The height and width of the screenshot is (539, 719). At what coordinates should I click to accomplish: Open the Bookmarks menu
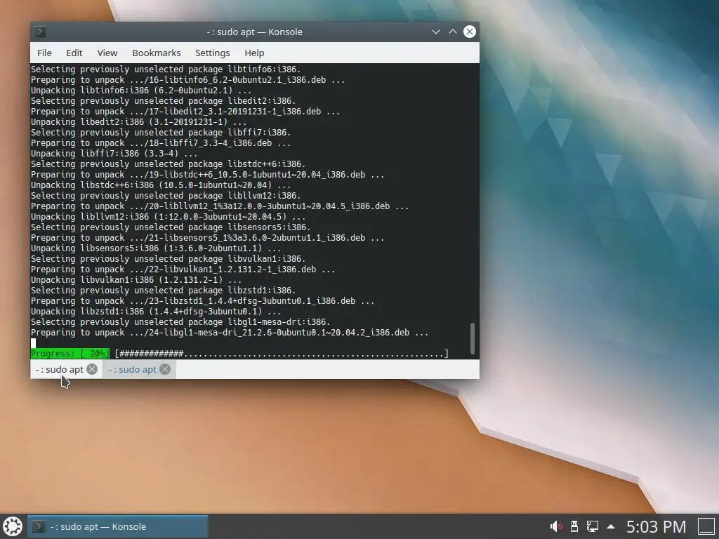(x=157, y=53)
